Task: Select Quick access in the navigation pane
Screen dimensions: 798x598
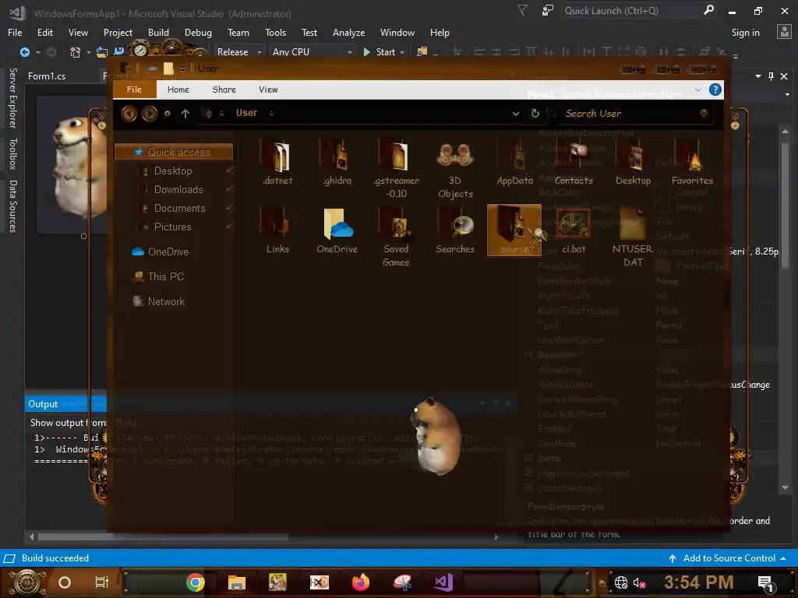Action: point(174,152)
